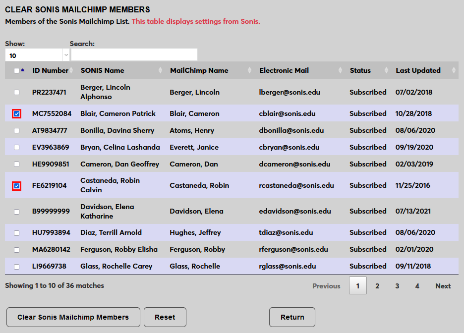Image resolution: width=464 pixels, height=333 pixels.
Task: Check the box for Davidson, Elena Katharine
Action: [x=16, y=212]
